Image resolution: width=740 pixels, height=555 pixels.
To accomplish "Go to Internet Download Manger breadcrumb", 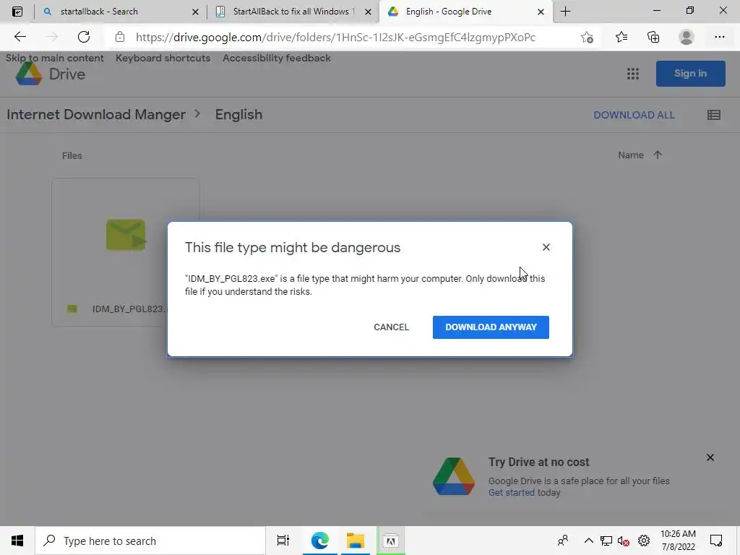I will click(96, 115).
